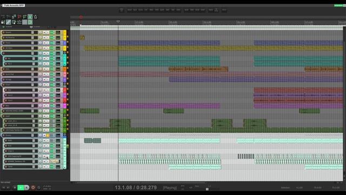This screenshot has width=346, height=195.
Task: Collapse the Swell folder track
Action: point(65,115)
